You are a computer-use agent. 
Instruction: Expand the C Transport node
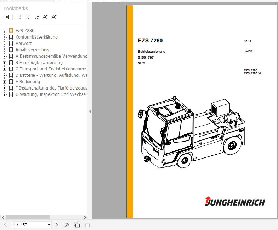click(x=4, y=69)
